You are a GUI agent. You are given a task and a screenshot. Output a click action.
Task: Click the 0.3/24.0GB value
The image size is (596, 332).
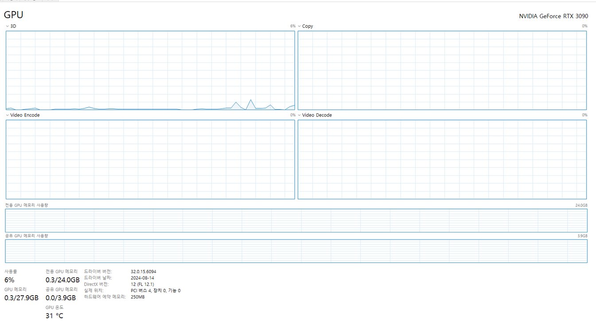[63, 280]
